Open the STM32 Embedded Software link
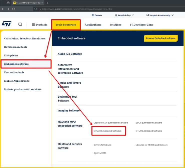185x168 pixels. coord(107,131)
